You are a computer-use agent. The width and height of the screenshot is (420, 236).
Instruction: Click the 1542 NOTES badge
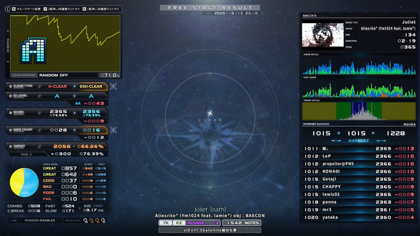click(x=241, y=223)
